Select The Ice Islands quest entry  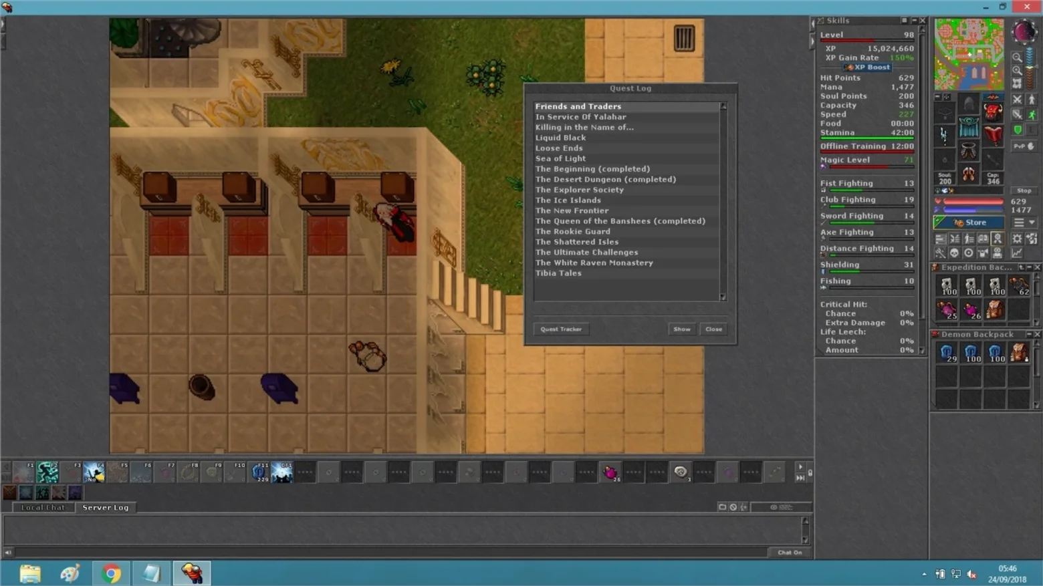[x=626, y=200]
